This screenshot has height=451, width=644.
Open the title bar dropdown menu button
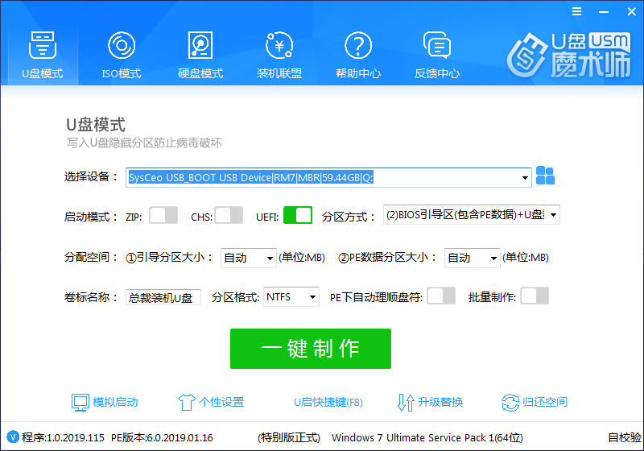tap(576, 11)
